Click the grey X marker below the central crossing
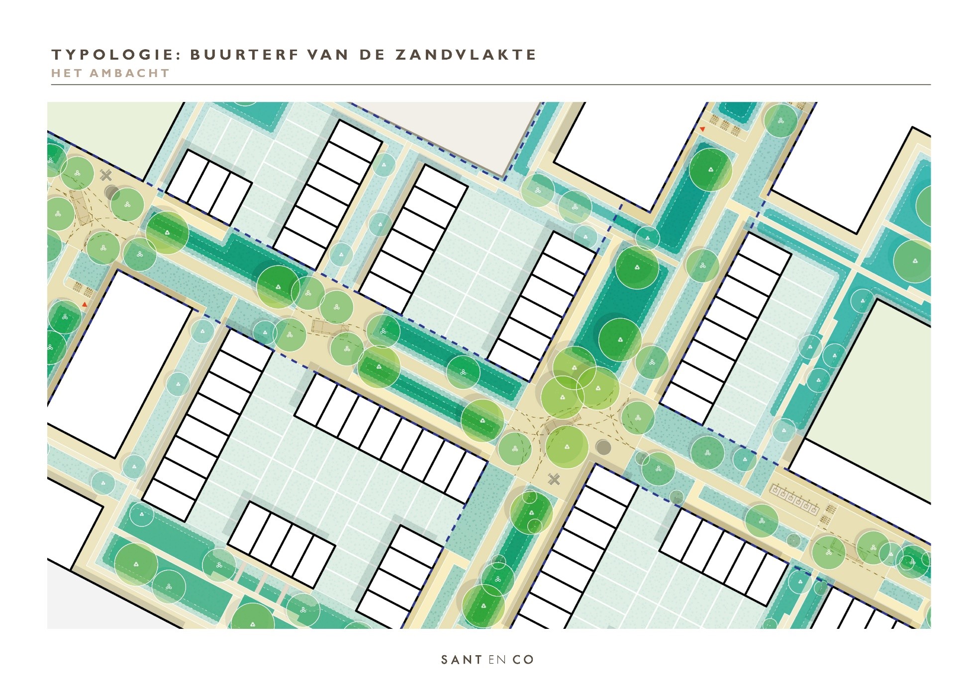 coord(554,479)
